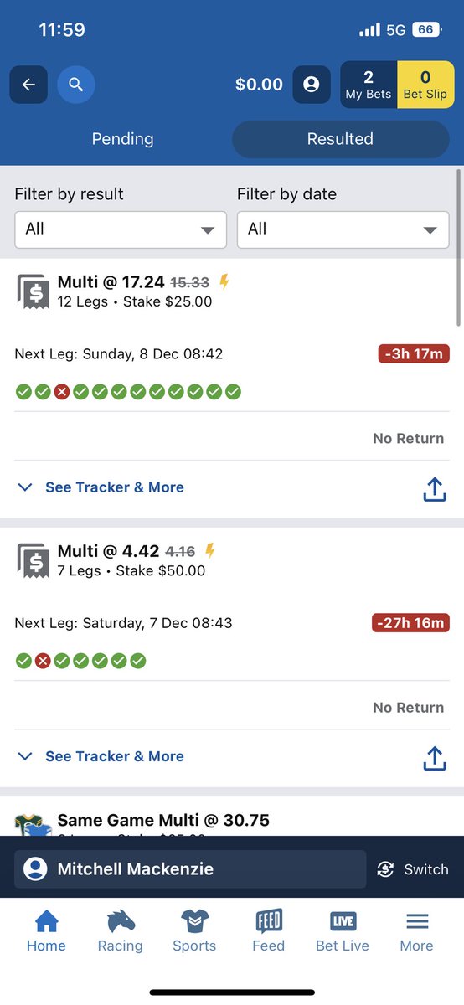The image size is (464, 1005).
Task: Tap the back arrow button
Action: click(x=28, y=85)
